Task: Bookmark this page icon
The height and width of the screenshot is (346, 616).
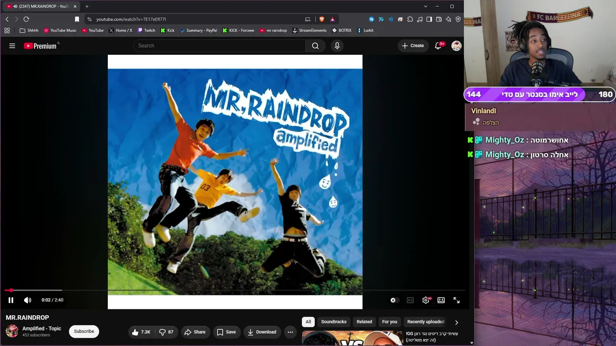Action: click(77, 19)
